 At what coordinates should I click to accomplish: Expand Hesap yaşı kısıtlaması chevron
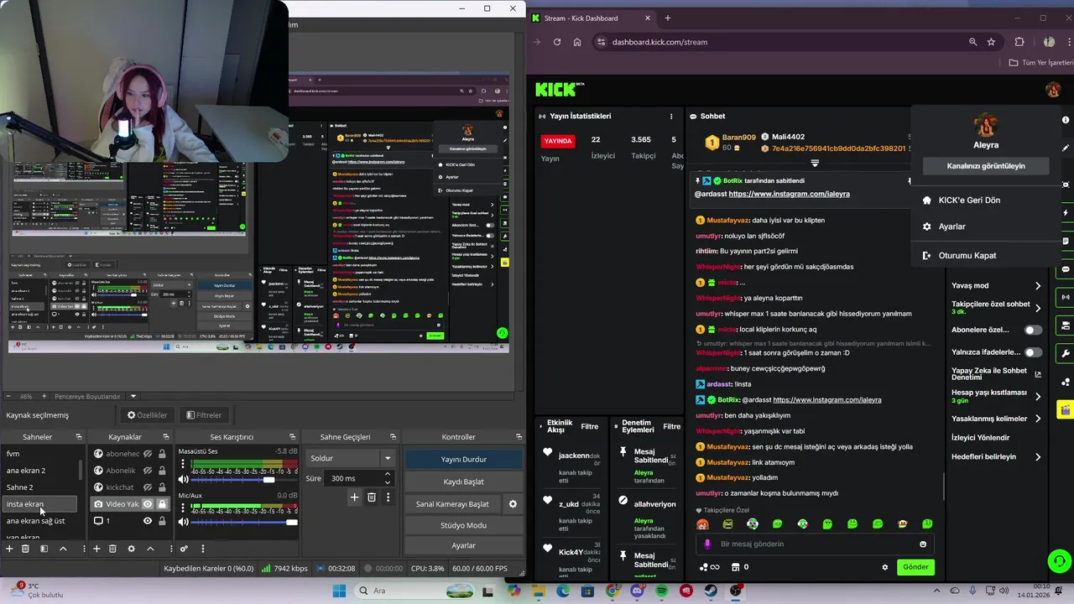[x=1038, y=396]
